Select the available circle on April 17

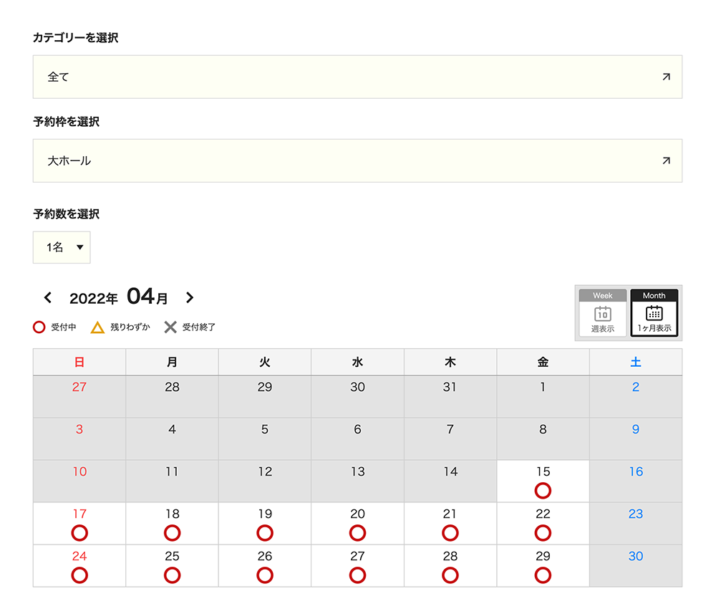79,533
